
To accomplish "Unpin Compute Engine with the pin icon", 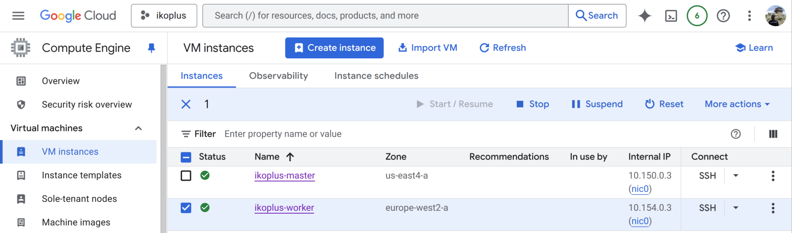I will click(151, 48).
